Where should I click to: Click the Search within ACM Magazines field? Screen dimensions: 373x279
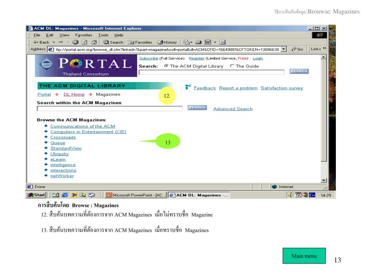[x=110, y=109]
